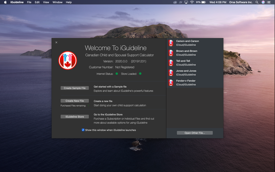Select the Tell-and-Tell file icon
This screenshot has height=172, width=275.
point(171,63)
